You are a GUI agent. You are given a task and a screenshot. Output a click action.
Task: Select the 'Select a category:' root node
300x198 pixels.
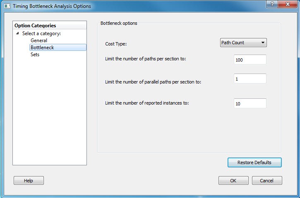pos(41,33)
